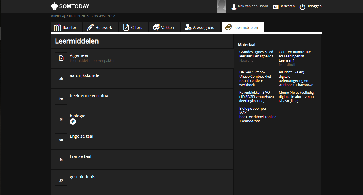Screen dimensions: 363x195
Task: Switch to the Huiswerk tab
Action: 100,27
